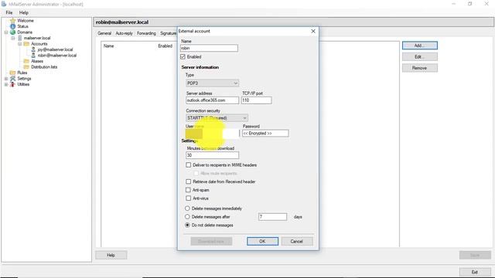Switch to the Auto-reply tab
This screenshot has height=278, width=495.
[x=124, y=33]
